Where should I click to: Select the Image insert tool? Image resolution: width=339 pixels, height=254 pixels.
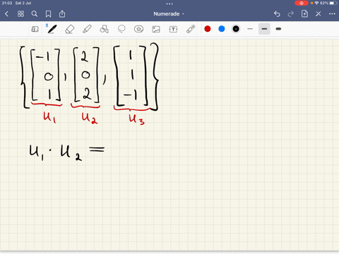pyautogui.click(x=156, y=29)
